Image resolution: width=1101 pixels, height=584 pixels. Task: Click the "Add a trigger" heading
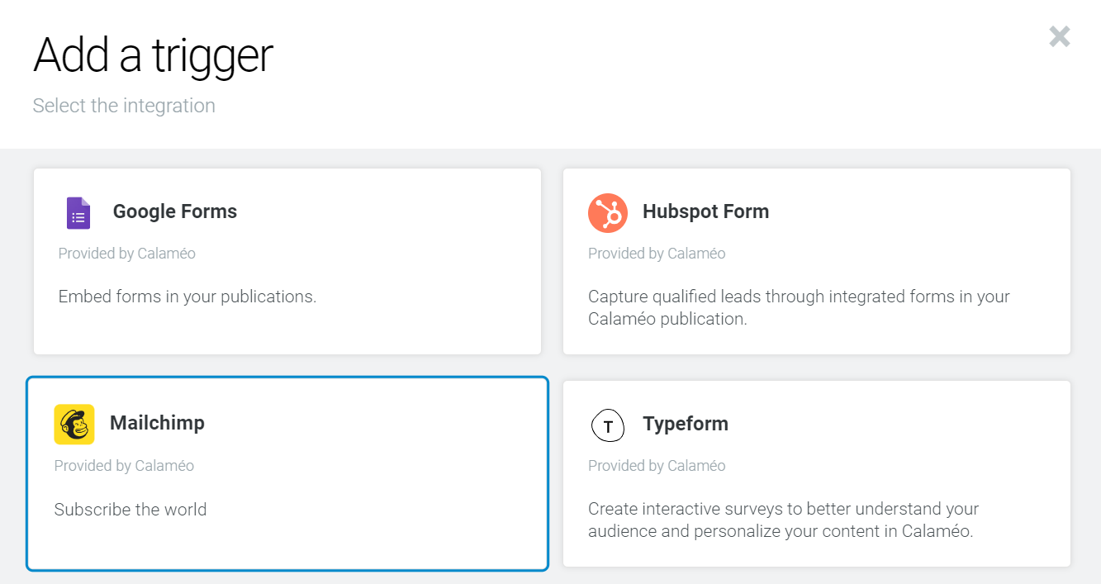click(x=153, y=55)
